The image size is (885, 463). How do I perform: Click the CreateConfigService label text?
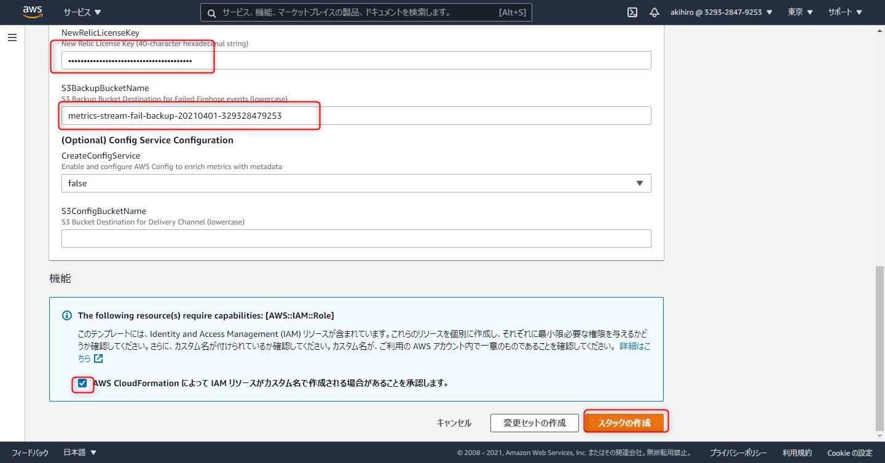tap(101, 156)
